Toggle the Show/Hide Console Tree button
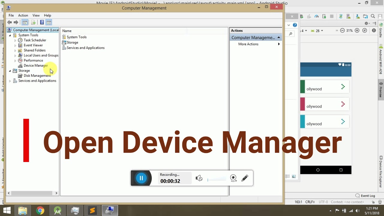Screen dimensions: 384x216 [25, 22]
